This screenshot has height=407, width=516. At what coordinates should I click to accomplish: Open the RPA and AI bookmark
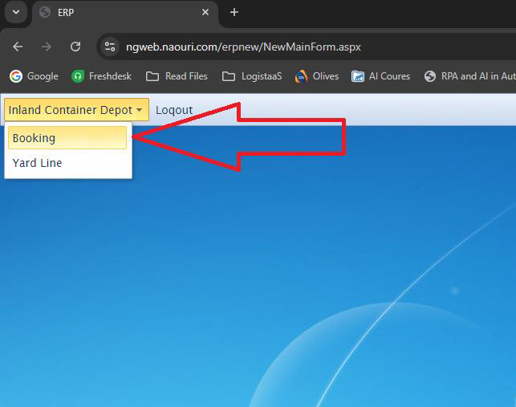coord(469,76)
